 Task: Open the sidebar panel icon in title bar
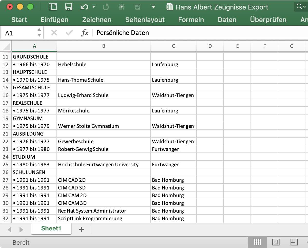[53, 7]
